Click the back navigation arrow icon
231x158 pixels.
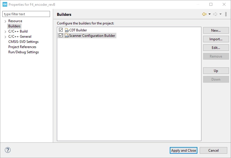tap(204, 14)
